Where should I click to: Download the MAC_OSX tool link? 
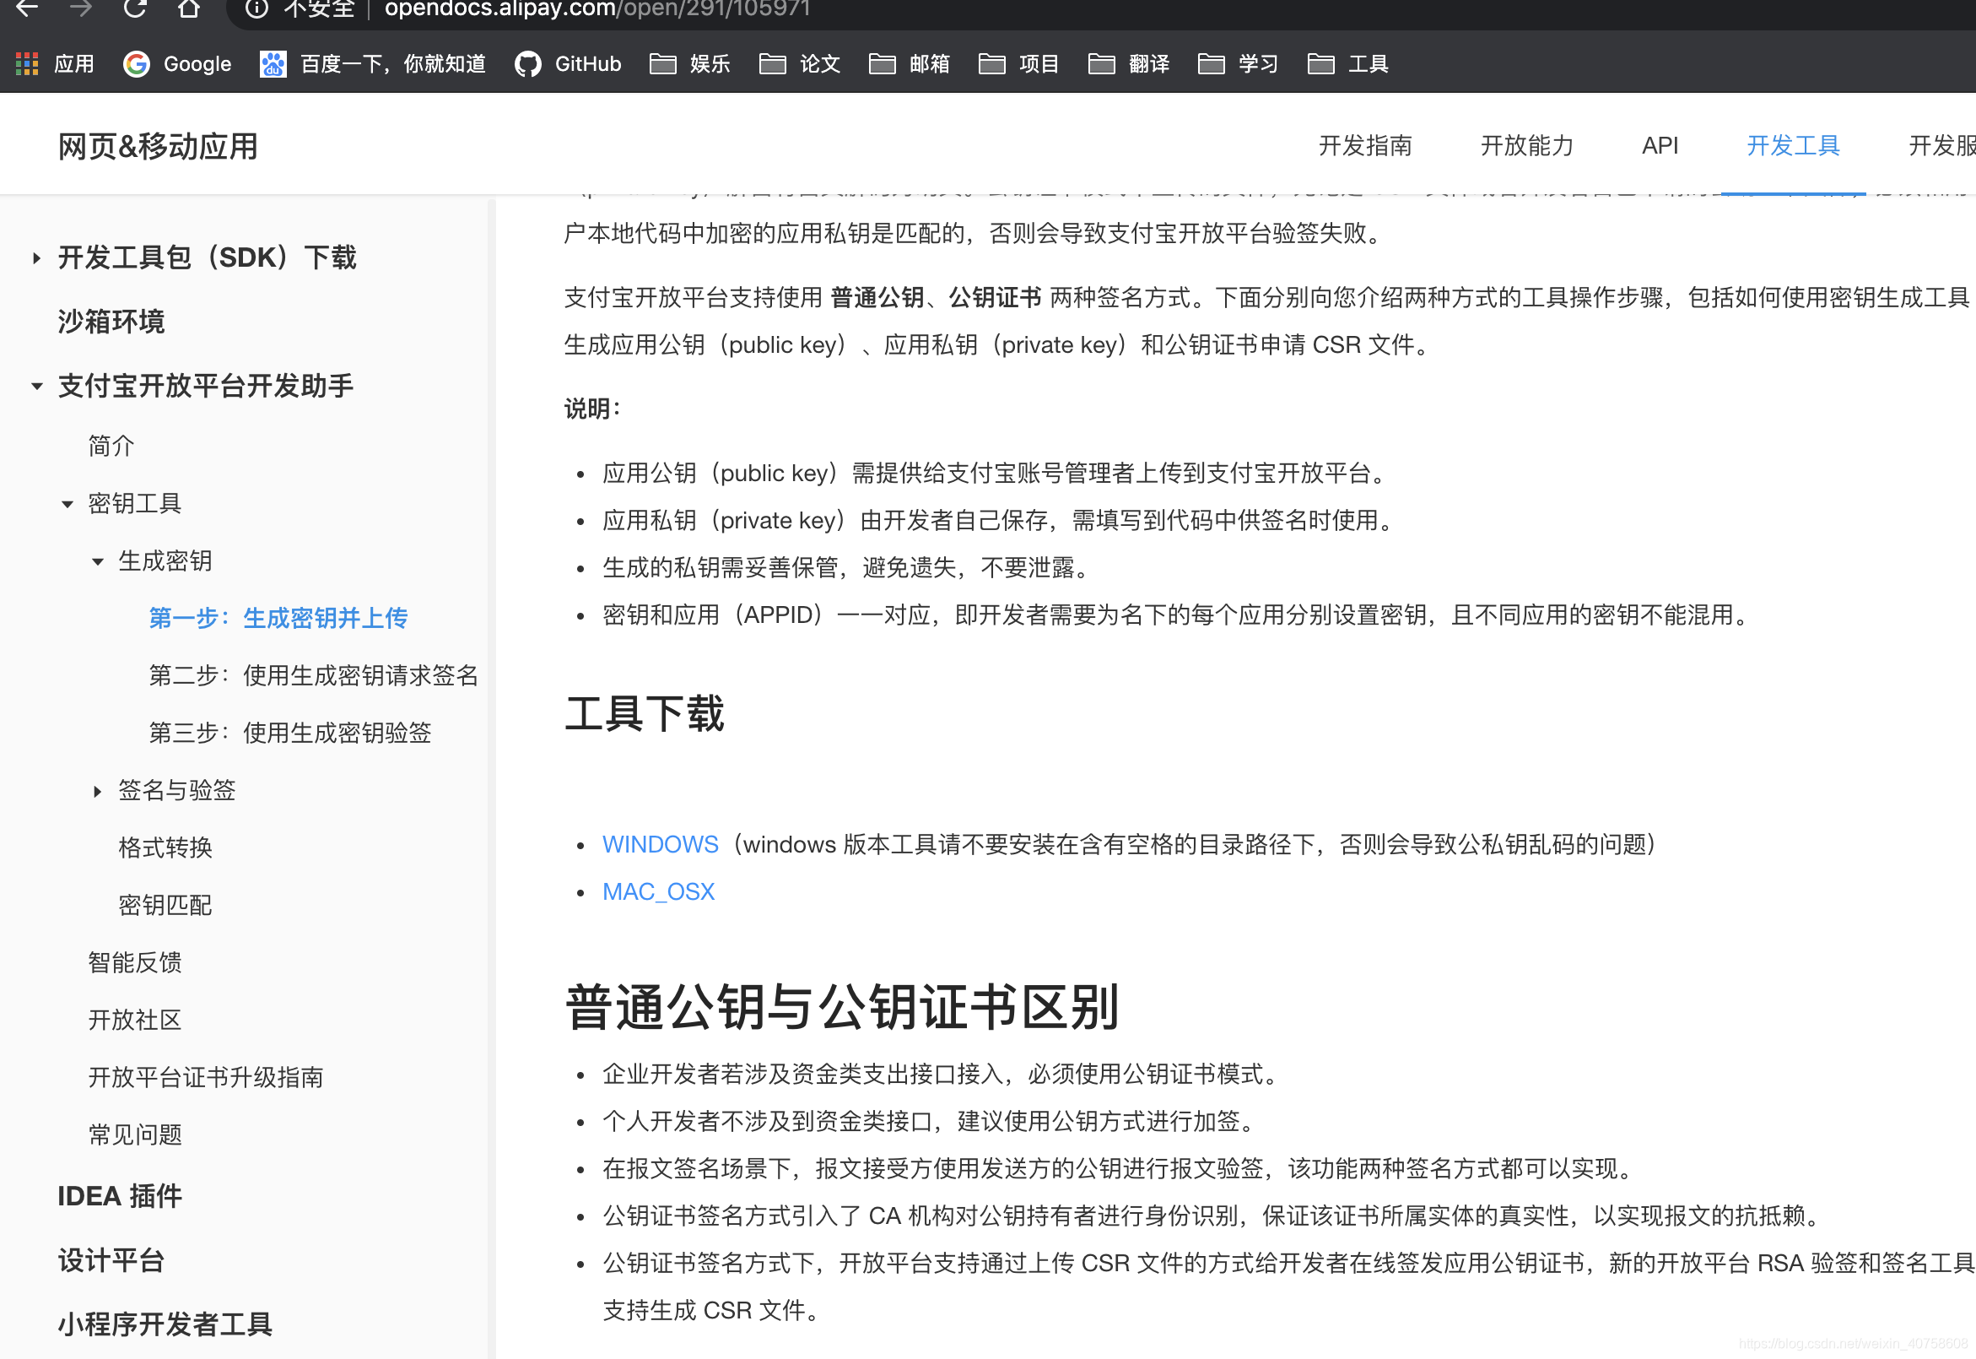pos(658,891)
